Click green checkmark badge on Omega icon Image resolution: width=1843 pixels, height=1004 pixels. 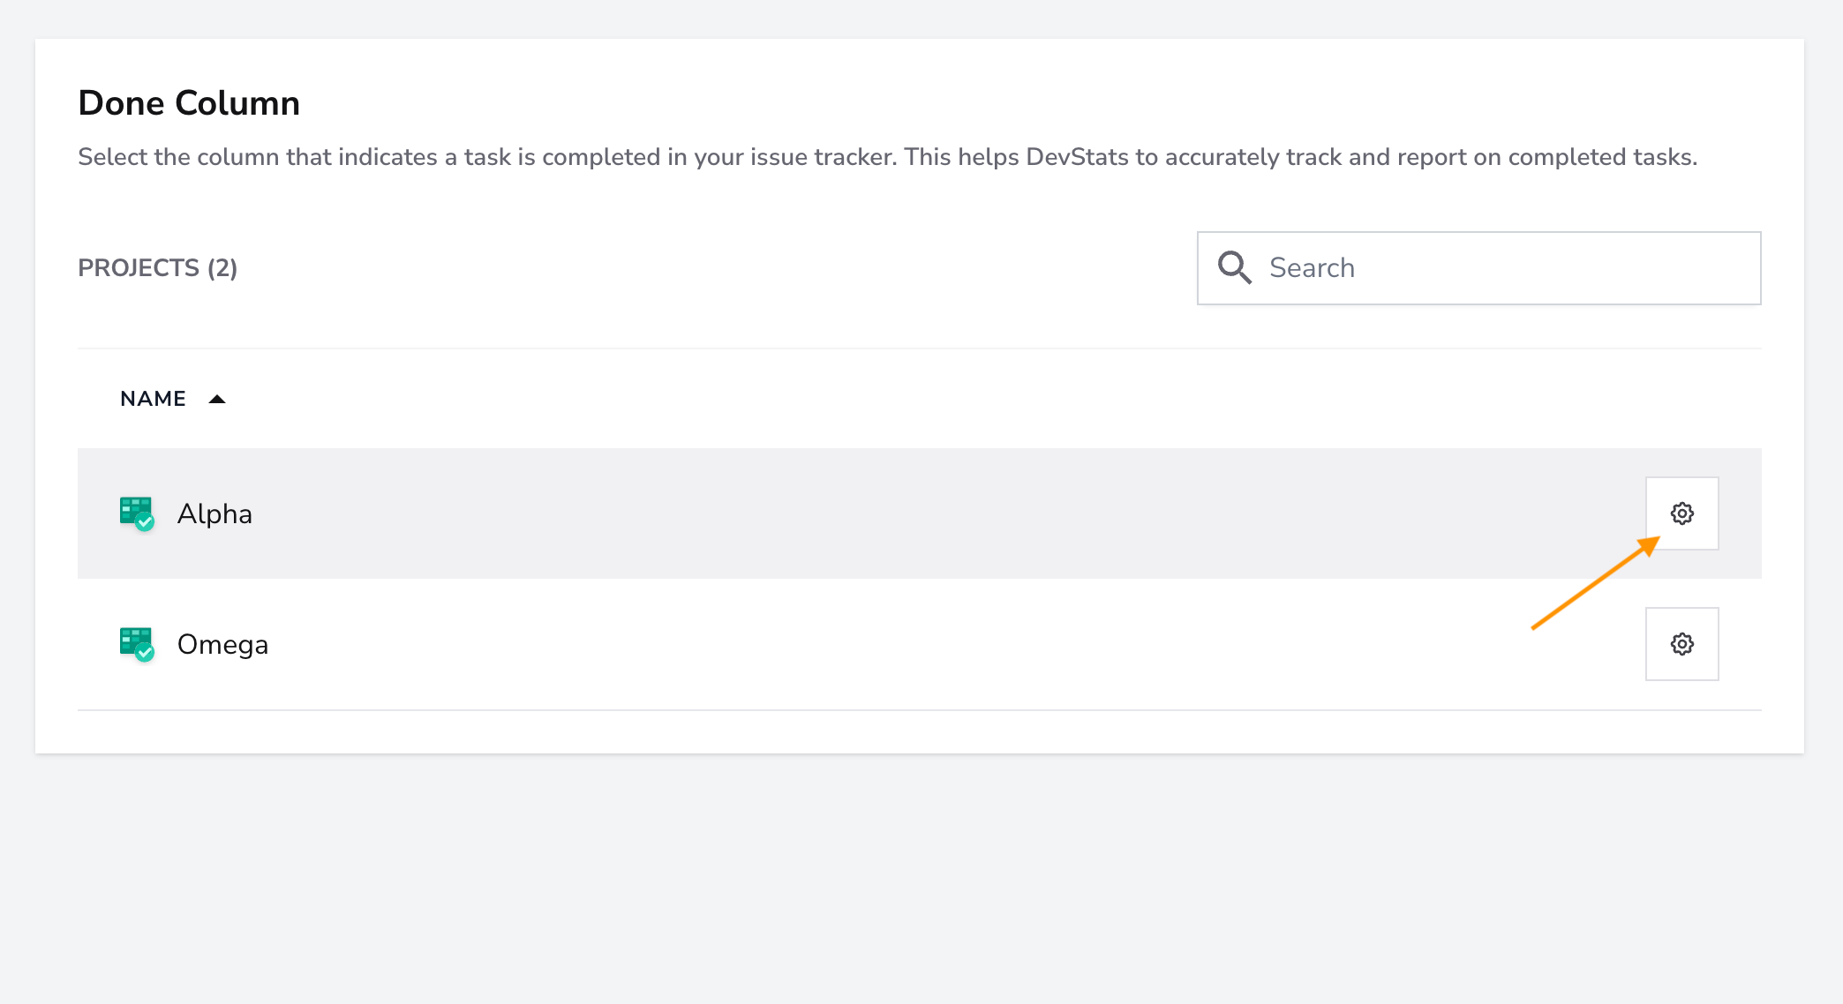145,653
